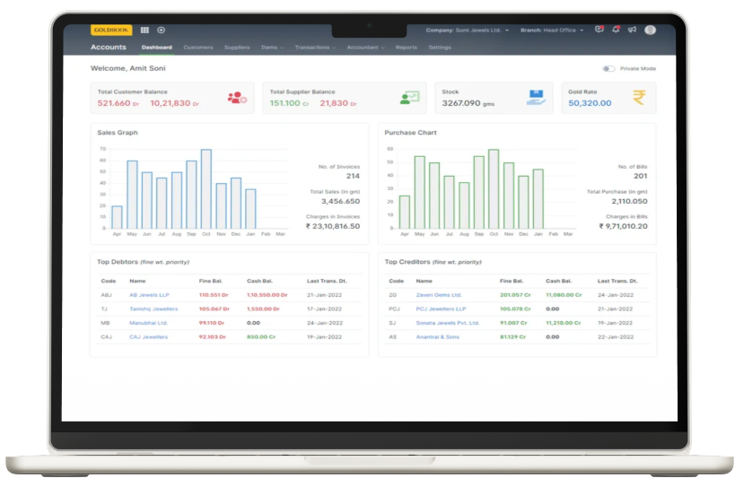Expand the Accountant menu
Image resolution: width=744 pixels, height=487 pixels.
[x=365, y=48]
